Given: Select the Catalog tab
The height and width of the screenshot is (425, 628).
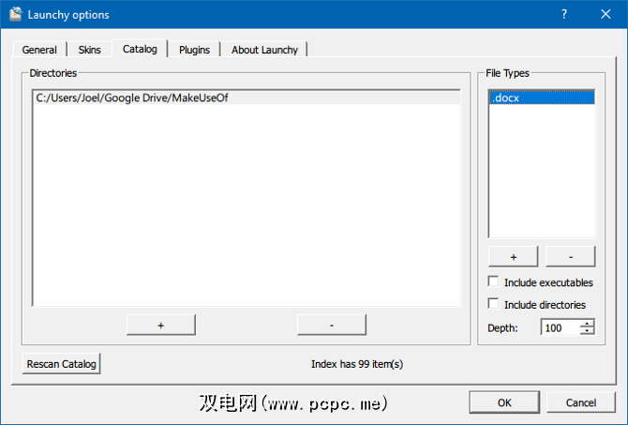Looking at the screenshot, I should point(140,49).
